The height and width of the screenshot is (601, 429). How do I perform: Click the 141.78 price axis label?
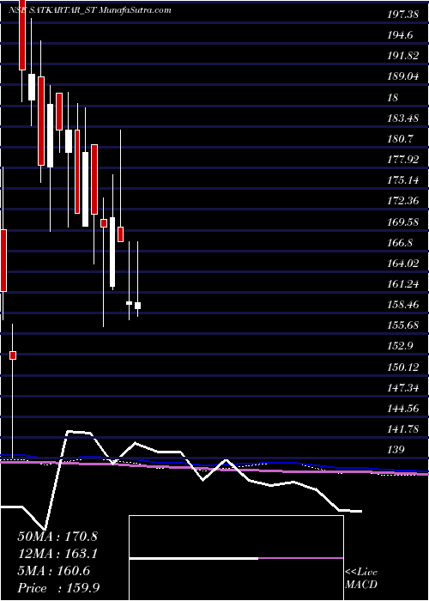[402, 429]
